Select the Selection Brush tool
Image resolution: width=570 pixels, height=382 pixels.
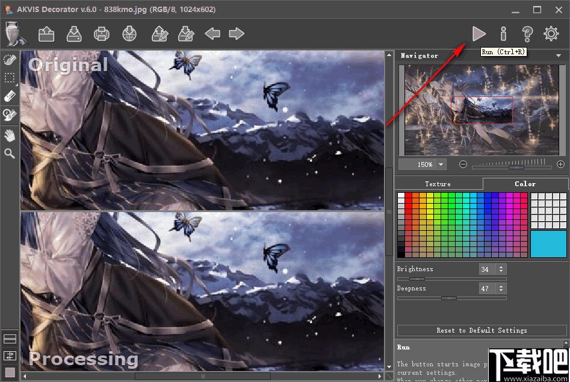10,59
